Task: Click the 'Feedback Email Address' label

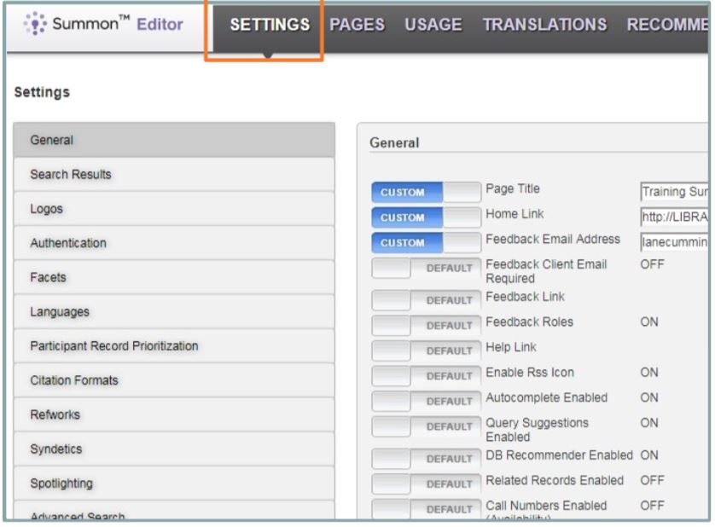Action: click(553, 239)
